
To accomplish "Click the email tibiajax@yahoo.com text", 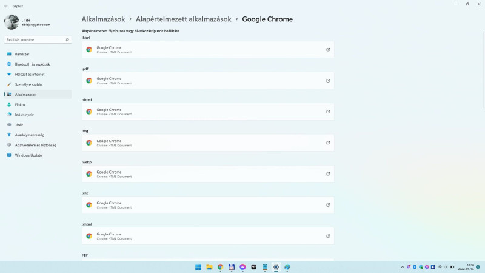I will (36, 25).
